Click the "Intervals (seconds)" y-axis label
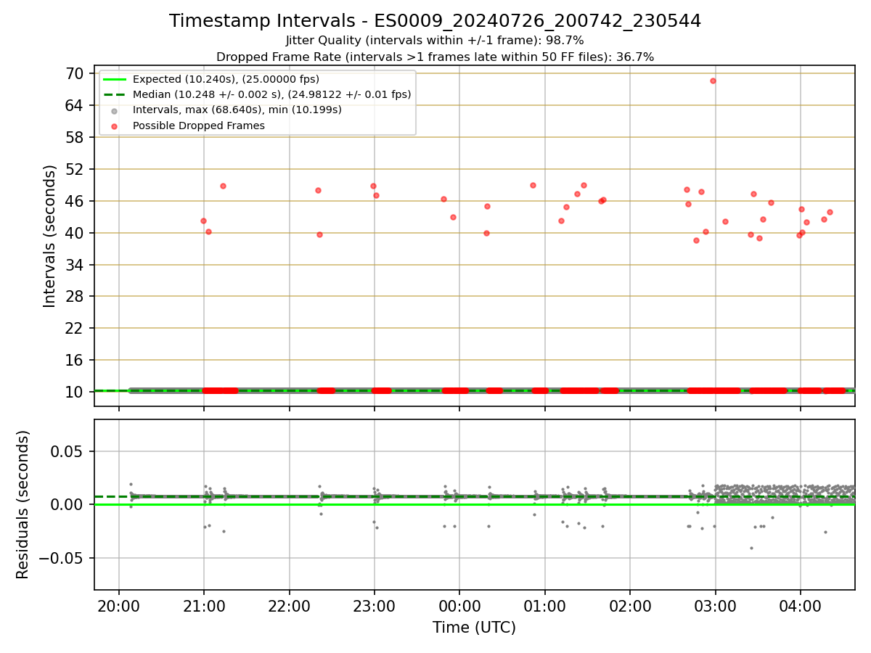This screenshot has height=653, width=871. click(x=49, y=236)
